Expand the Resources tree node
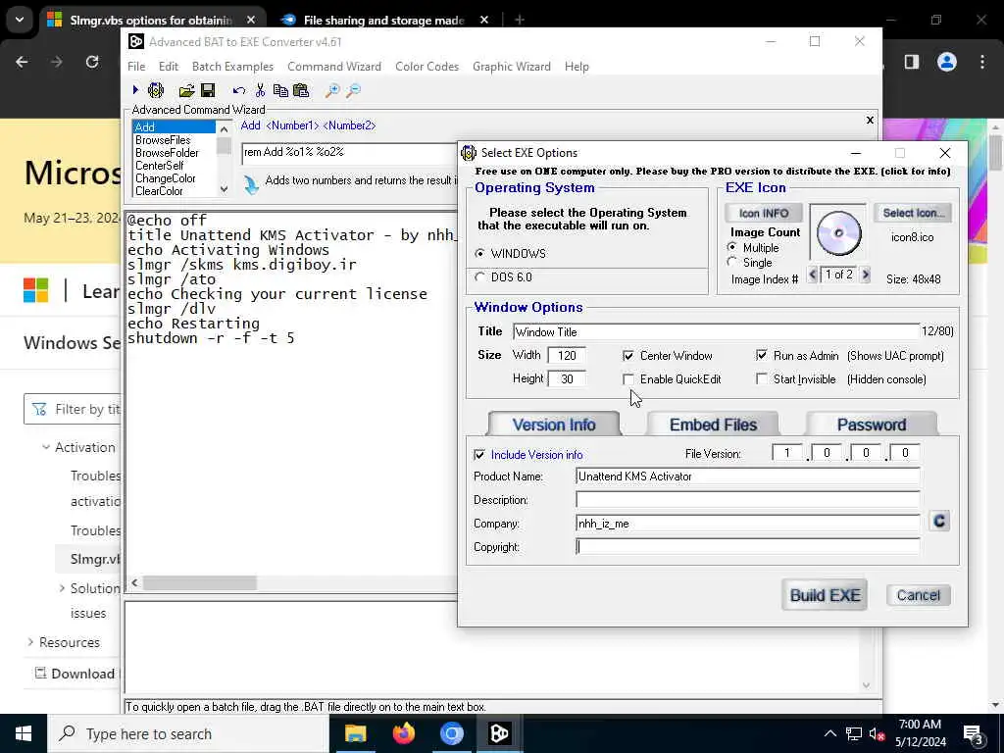The image size is (1004, 753). tap(30, 641)
